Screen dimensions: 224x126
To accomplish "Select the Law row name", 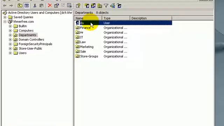I will pos(83,42).
